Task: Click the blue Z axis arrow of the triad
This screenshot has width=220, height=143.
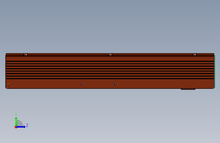Action: [21, 127]
